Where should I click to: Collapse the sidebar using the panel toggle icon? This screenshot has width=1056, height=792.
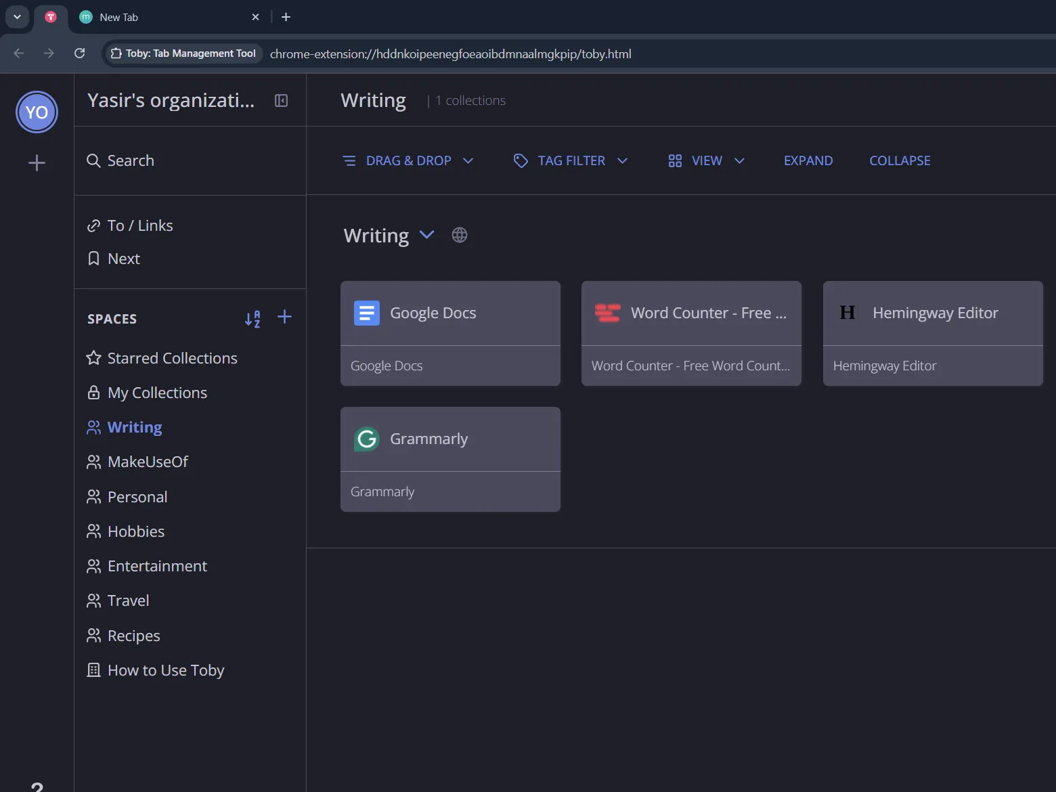coord(281,100)
